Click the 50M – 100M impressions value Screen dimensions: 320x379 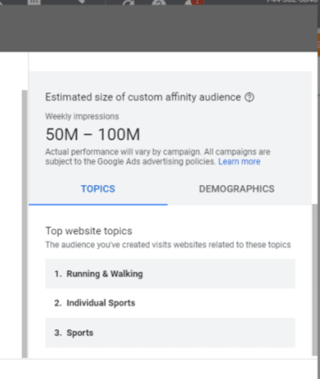[92, 134]
